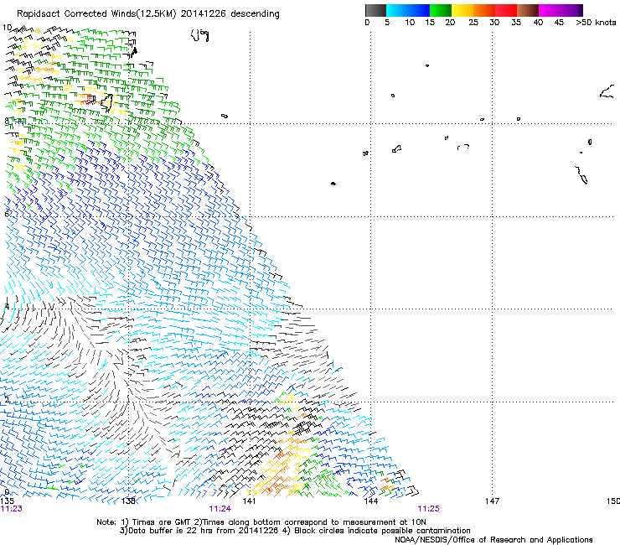Click the longitude label 144
The image size is (620, 545).
(x=370, y=501)
